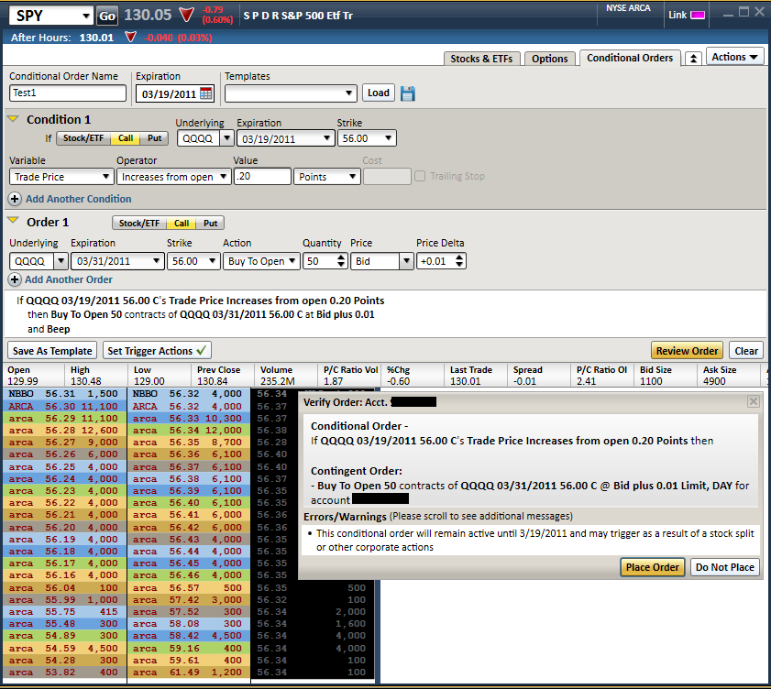Switch to the Stocks & ETFs tab
Screen dimensions: 771x689
(x=481, y=59)
